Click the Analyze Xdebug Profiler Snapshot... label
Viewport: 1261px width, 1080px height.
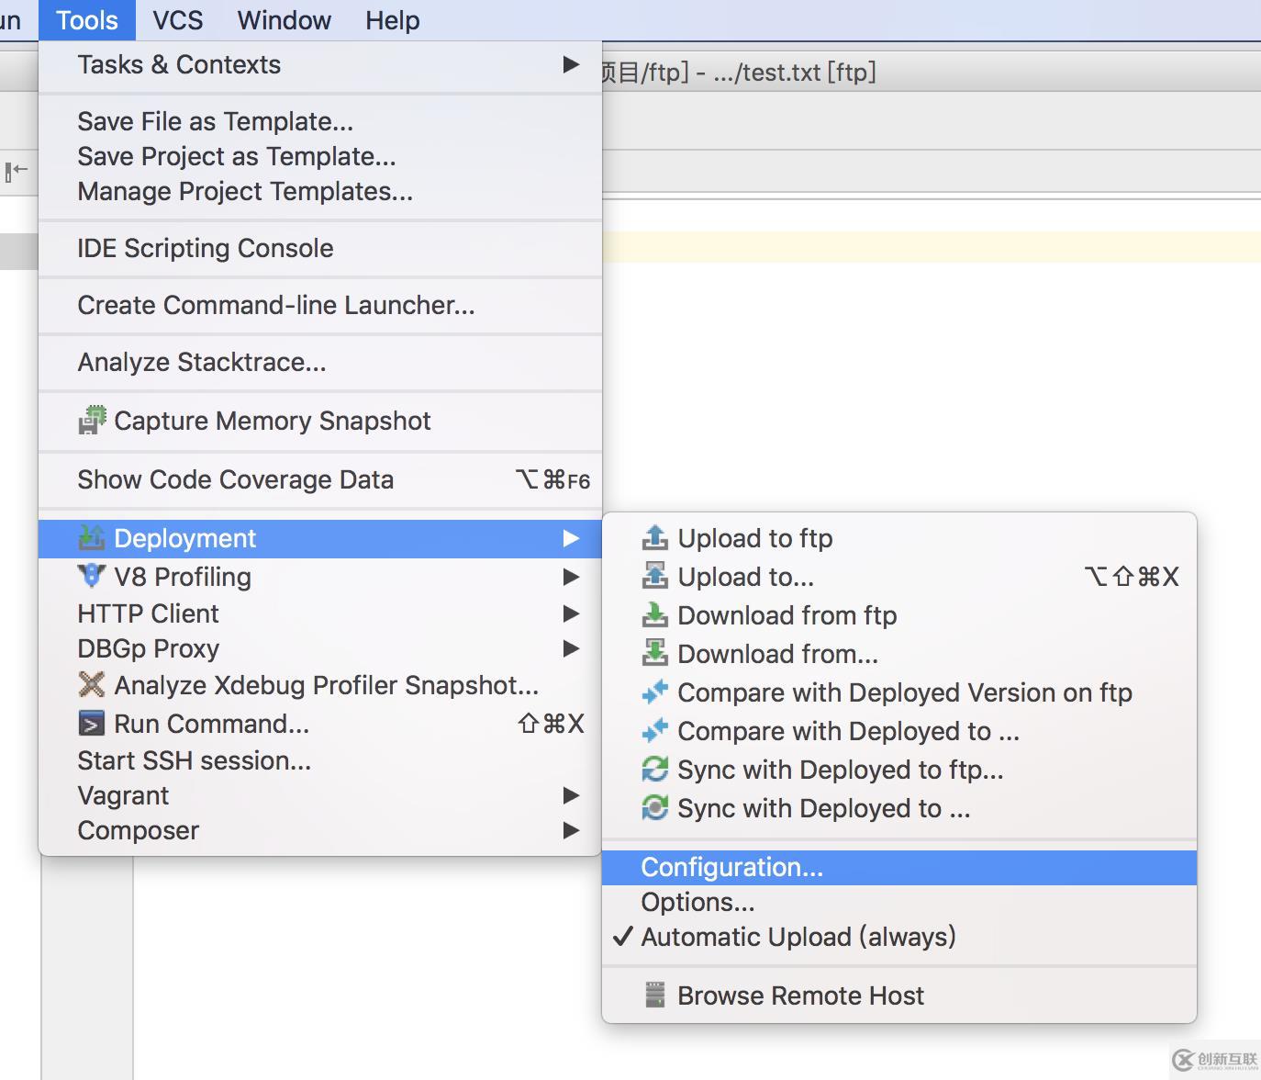pyautogui.click(x=327, y=685)
